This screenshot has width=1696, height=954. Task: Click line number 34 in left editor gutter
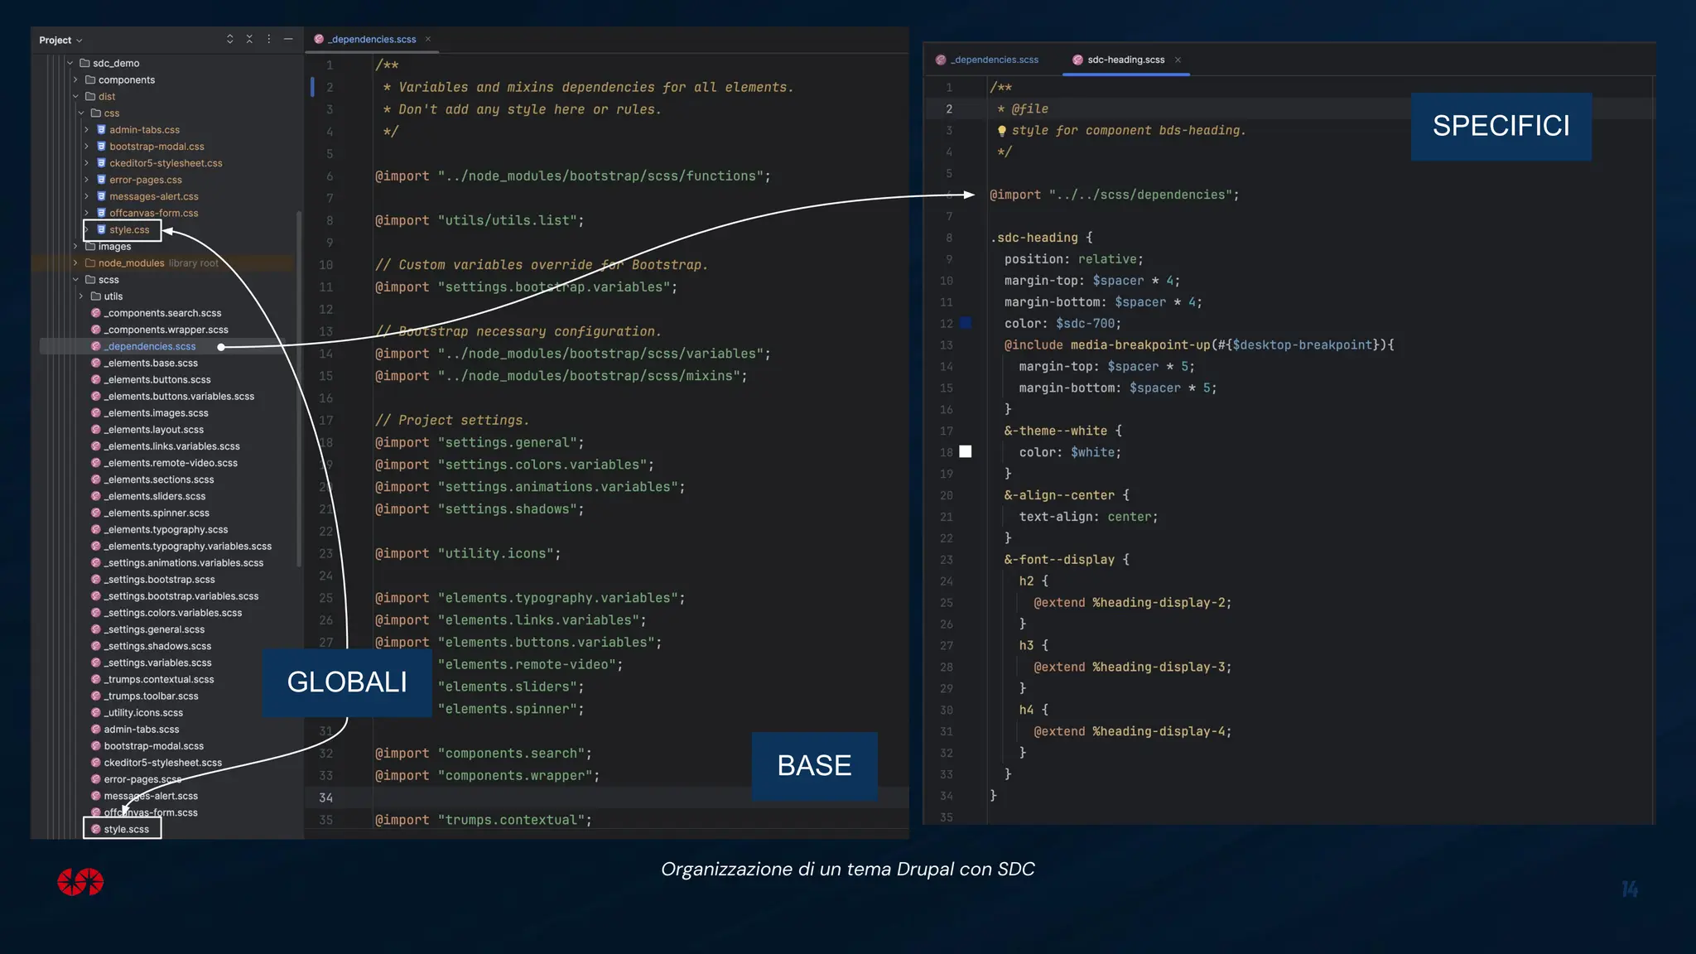326,797
